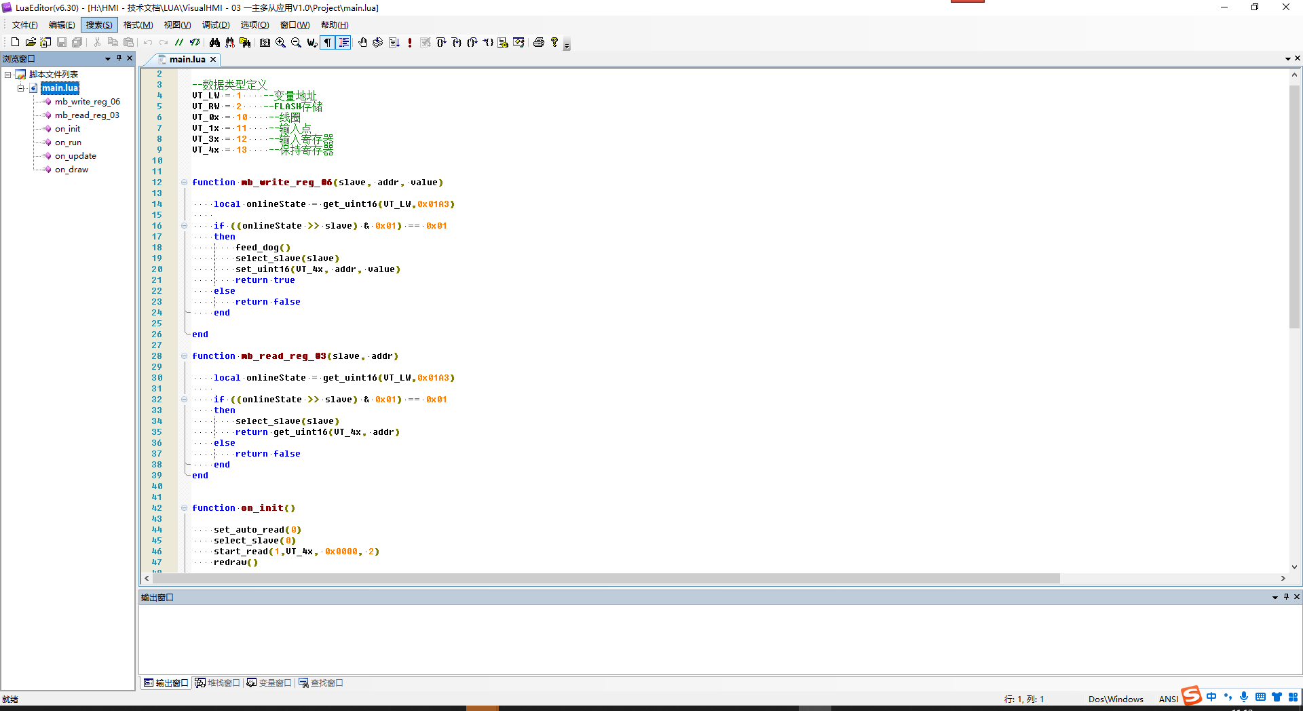
Task: Comment selected lines with the green slashes icon
Action: [x=179, y=42]
